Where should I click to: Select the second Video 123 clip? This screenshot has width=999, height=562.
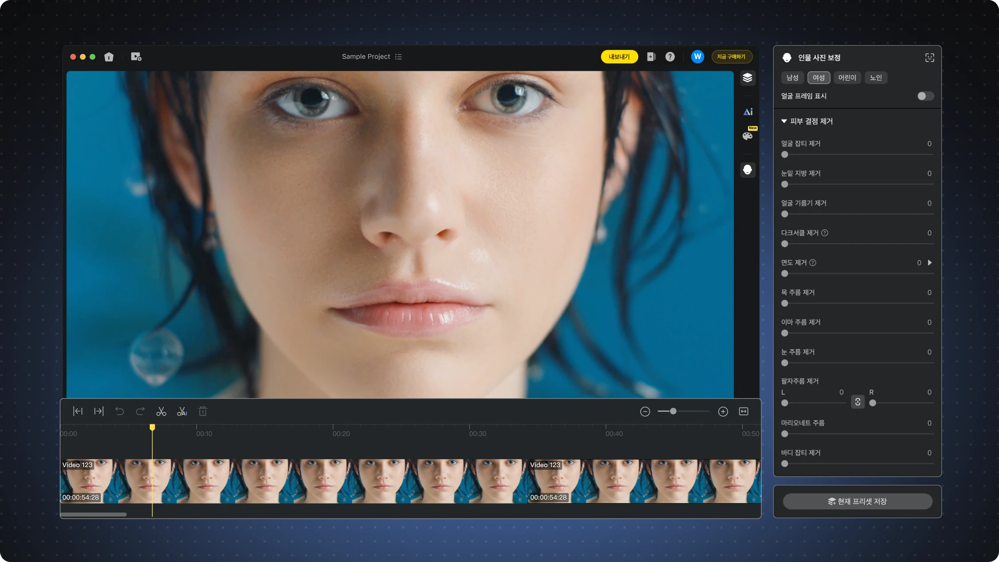(x=645, y=481)
